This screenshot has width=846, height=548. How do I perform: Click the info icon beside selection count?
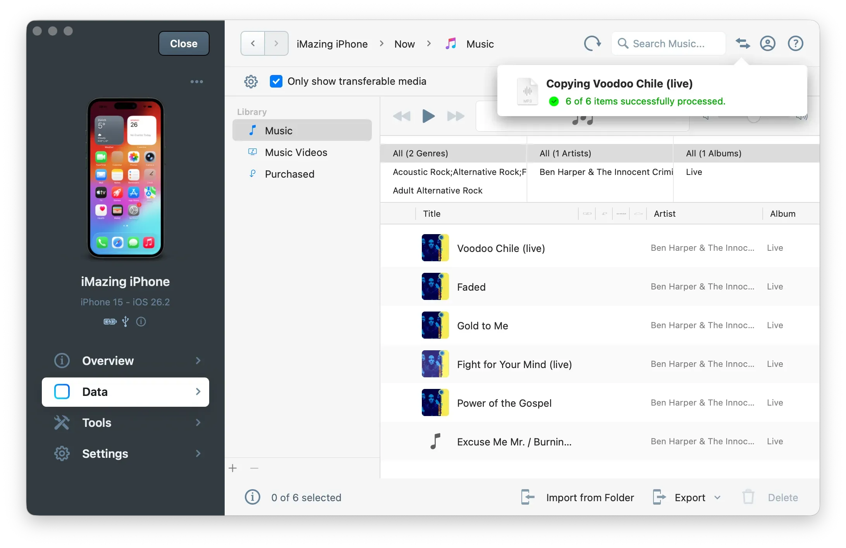[253, 497]
